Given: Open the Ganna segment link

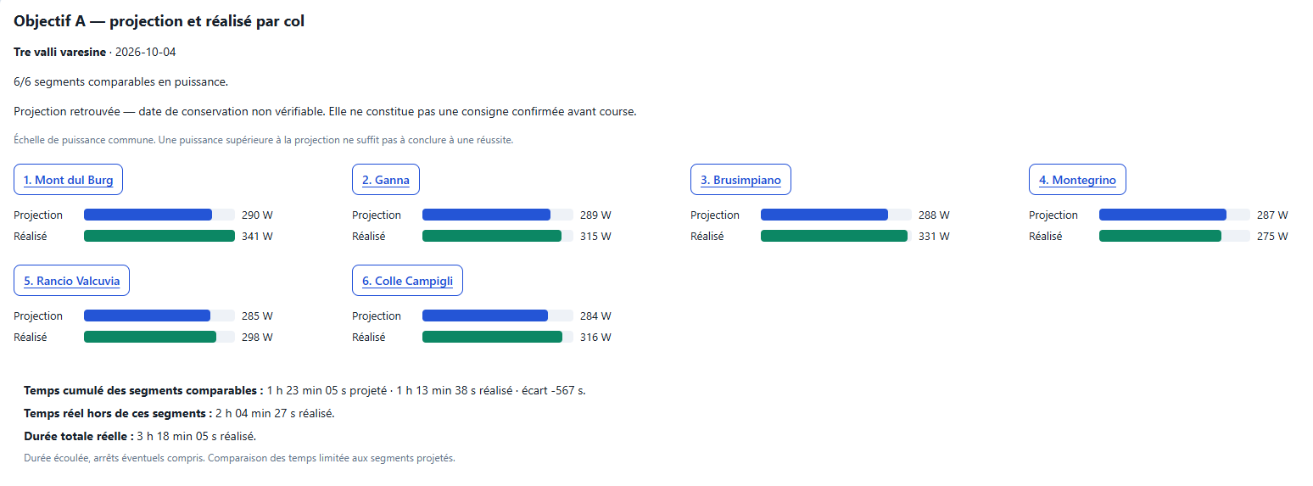Looking at the screenshot, I should [x=386, y=180].
